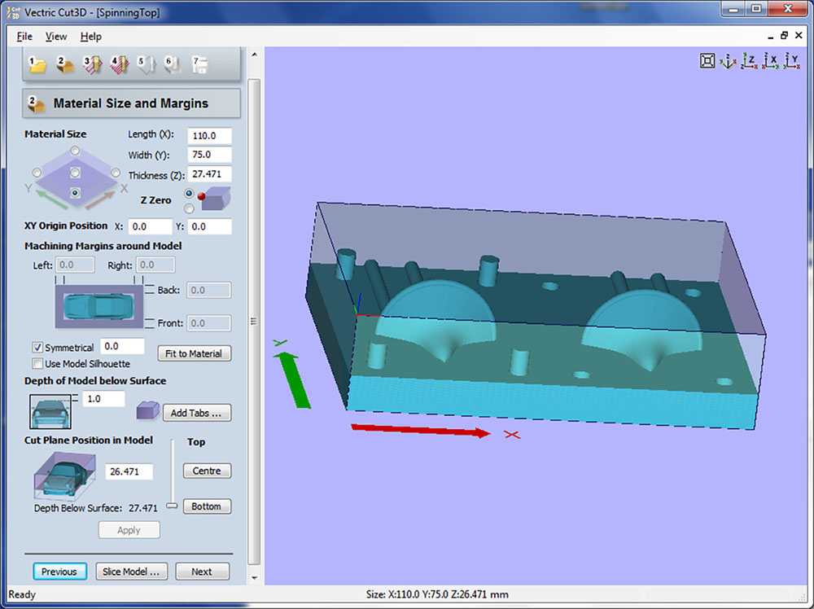814x609 pixels.
Task: Click the Add Tabs button
Action: coord(197,413)
